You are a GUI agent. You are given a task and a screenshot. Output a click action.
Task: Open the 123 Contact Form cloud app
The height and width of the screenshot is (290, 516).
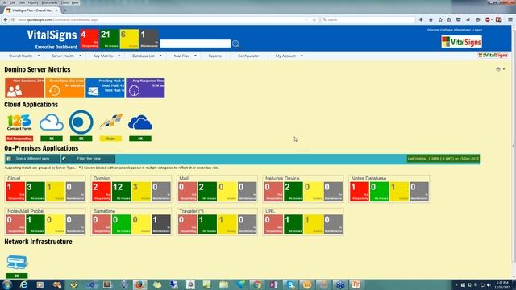19,122
